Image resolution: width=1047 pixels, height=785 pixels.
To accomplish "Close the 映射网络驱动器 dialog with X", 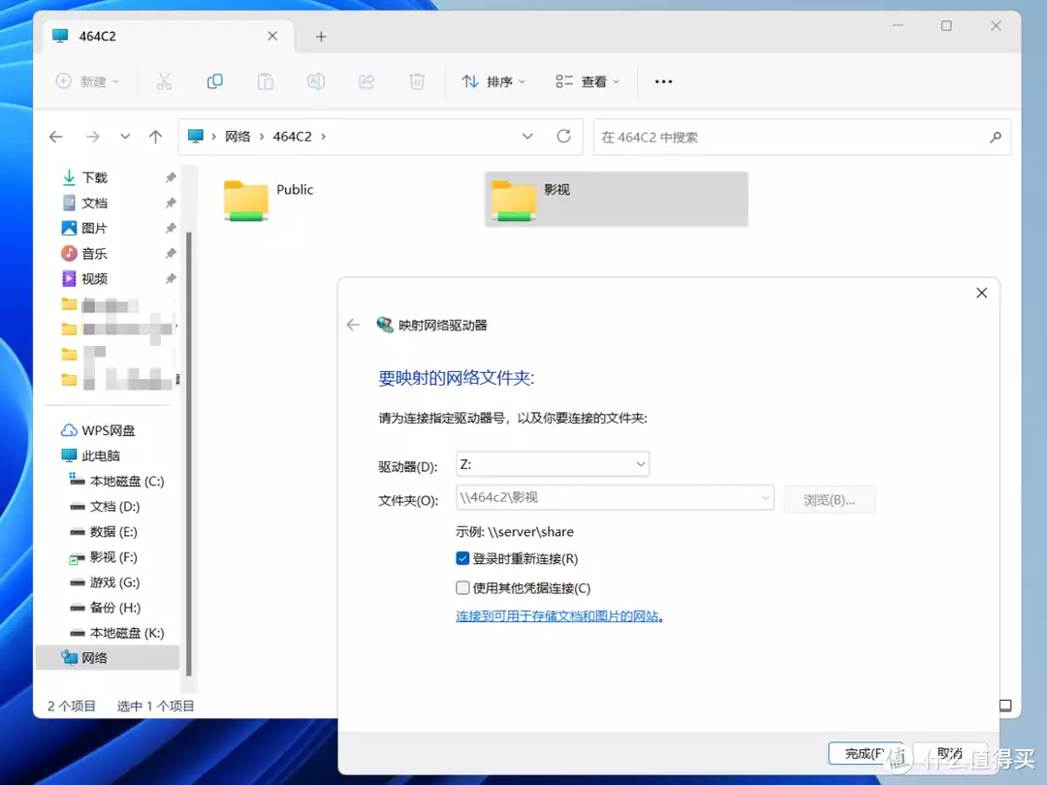I will tap(981, 293).
